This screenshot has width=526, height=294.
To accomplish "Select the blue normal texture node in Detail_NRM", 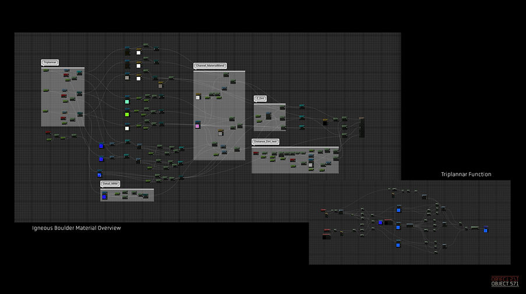I will click(105, 196).
